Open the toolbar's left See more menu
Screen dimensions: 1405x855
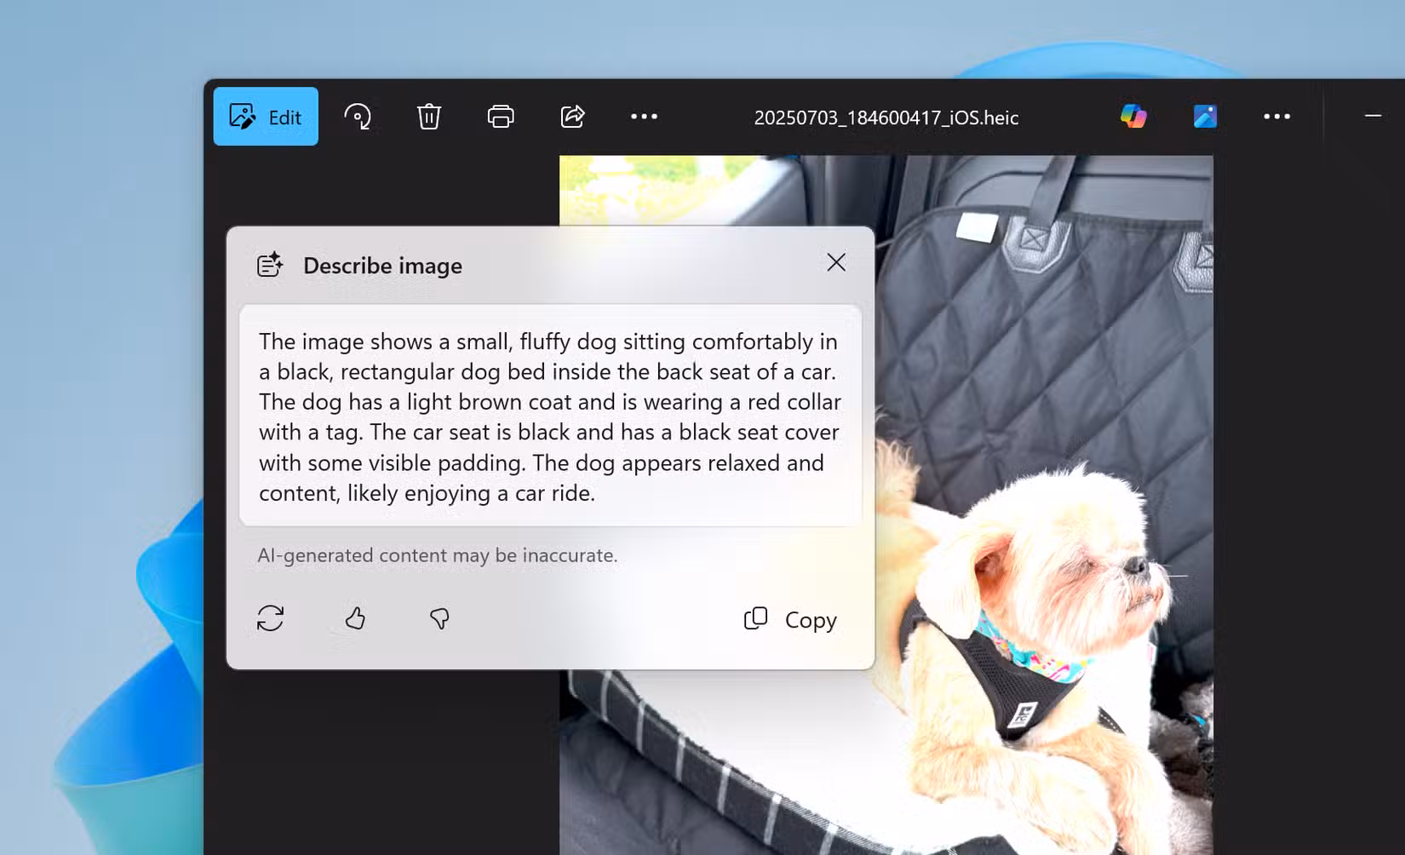click(x=644, y=117)
